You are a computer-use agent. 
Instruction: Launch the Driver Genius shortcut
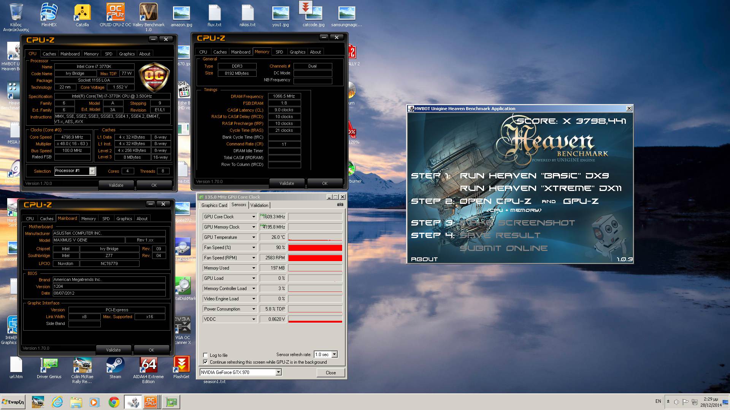click(x=49, y=367)
